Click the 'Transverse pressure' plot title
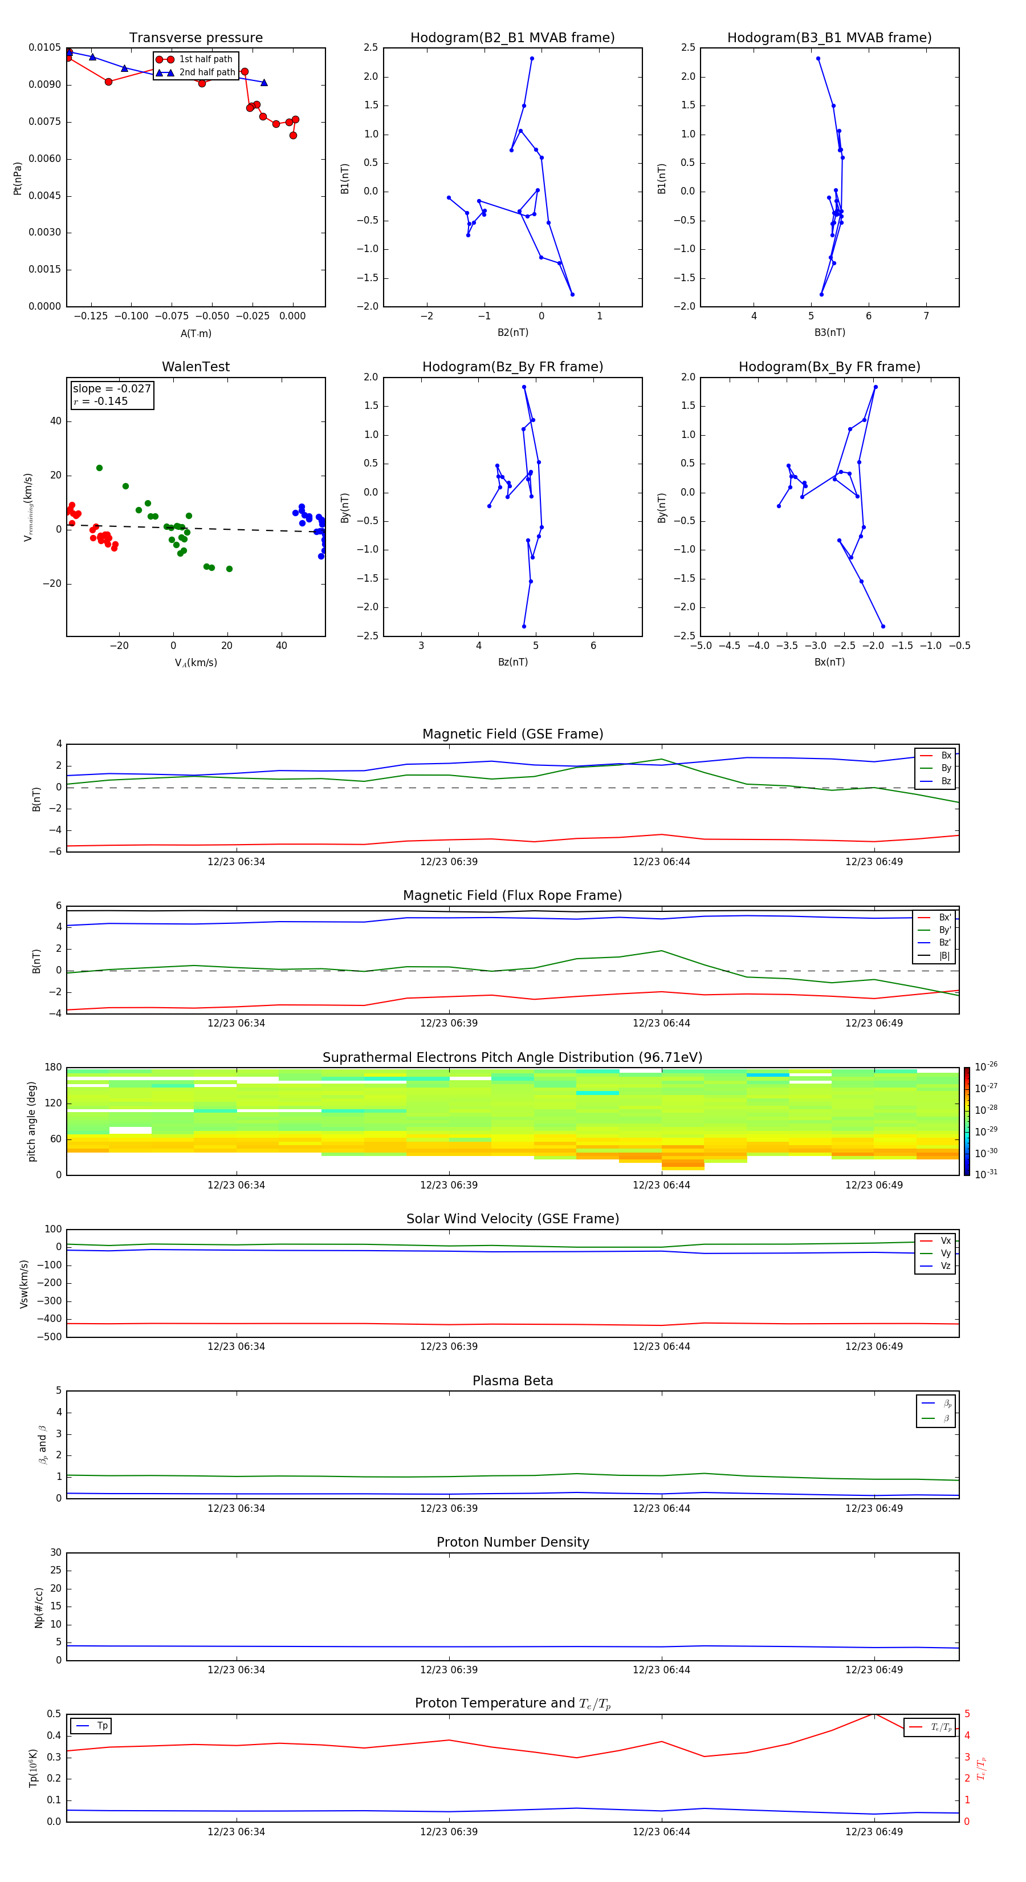 pos(196,37)
